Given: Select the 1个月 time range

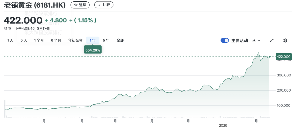Looking at the screenshot, I should 39,41.
